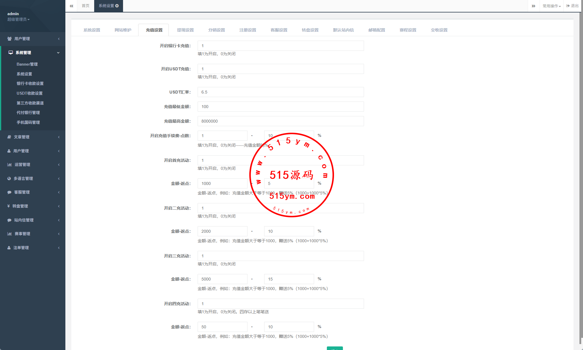
Task: Open 银行卡收款设置 in the sidebar
Action: point(30,83)
